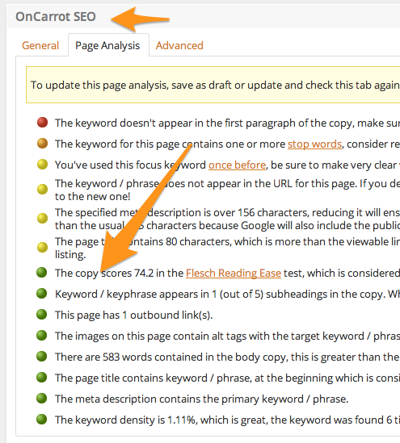Open the Advanced tab

(179, 45)
